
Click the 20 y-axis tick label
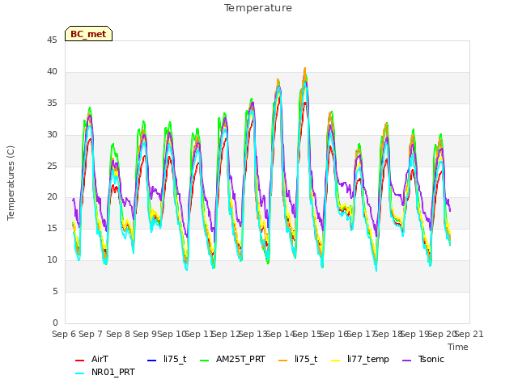[52, 197]
